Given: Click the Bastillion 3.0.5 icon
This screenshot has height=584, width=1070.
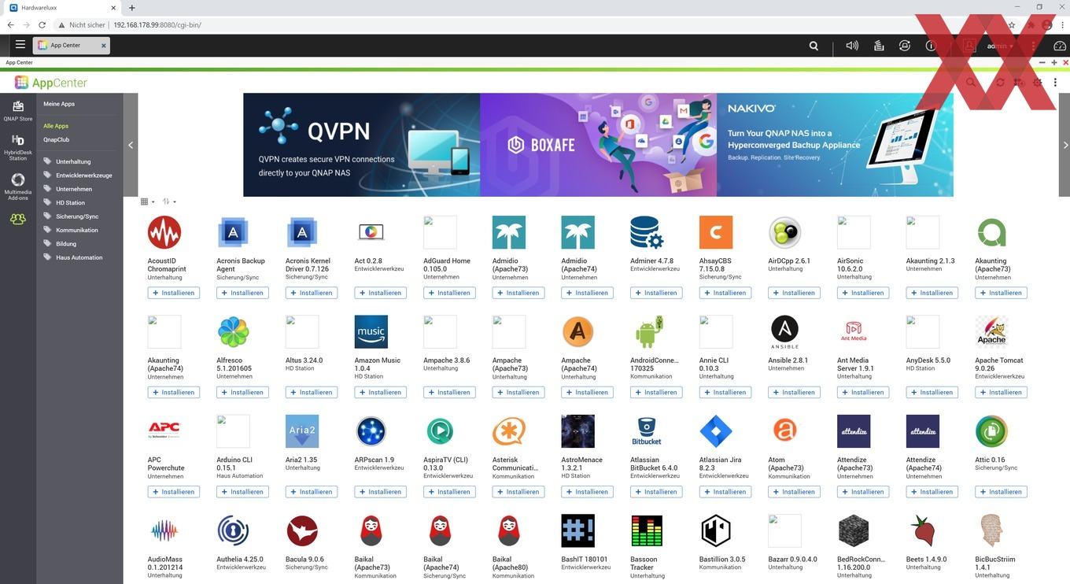Looking at the screenshot, I should point(716,531).
